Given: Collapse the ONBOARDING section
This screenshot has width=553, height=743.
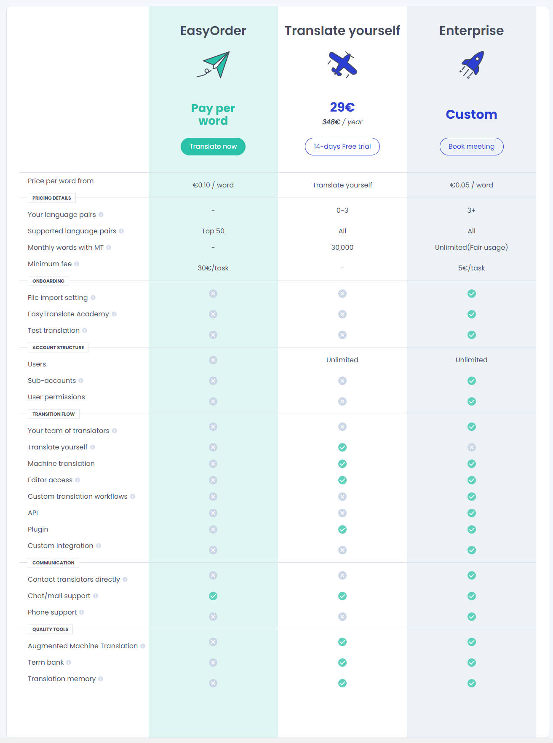Looking at the screenshot, I should pyautogui.click(x=48, y=281).
